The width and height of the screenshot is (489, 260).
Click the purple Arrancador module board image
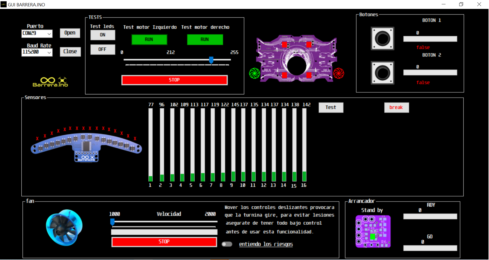click(x=373, y=232)
